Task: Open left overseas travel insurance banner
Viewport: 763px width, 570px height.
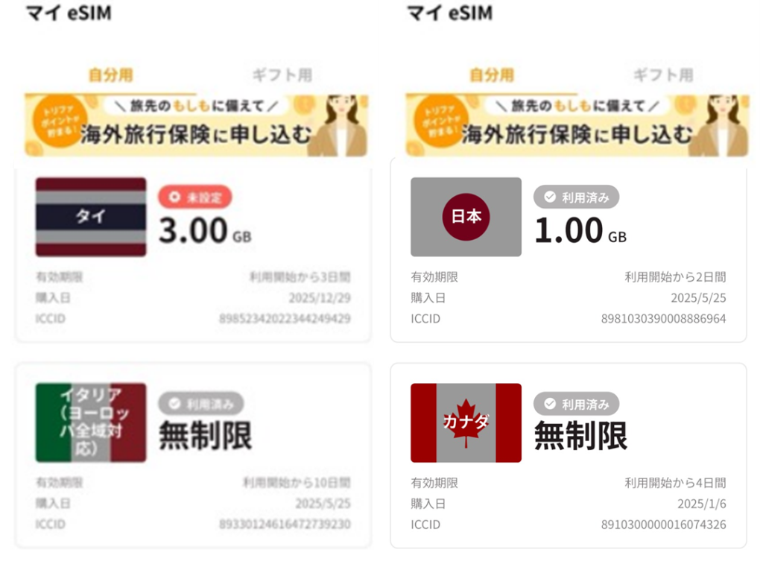Action: point(197,125)
